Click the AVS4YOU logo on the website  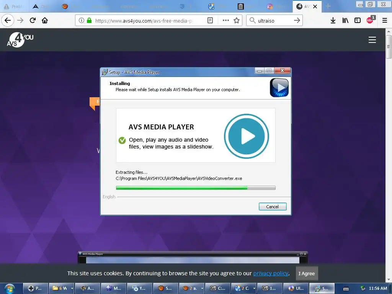click(20, 40)
